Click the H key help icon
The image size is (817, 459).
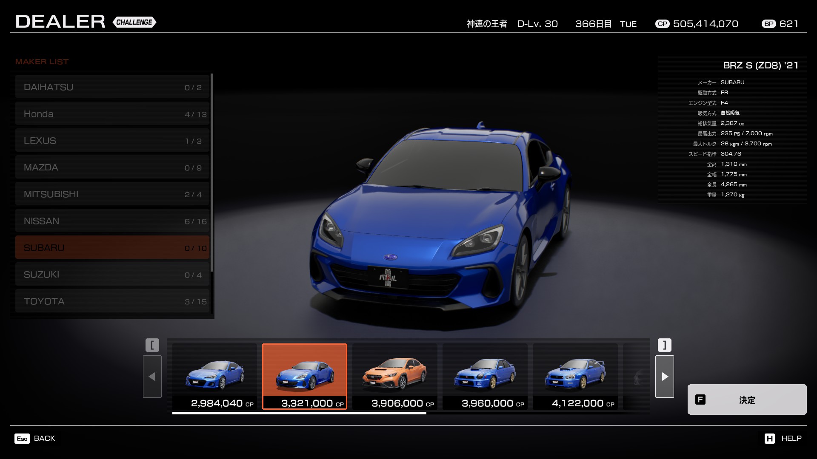pos(769,439)
